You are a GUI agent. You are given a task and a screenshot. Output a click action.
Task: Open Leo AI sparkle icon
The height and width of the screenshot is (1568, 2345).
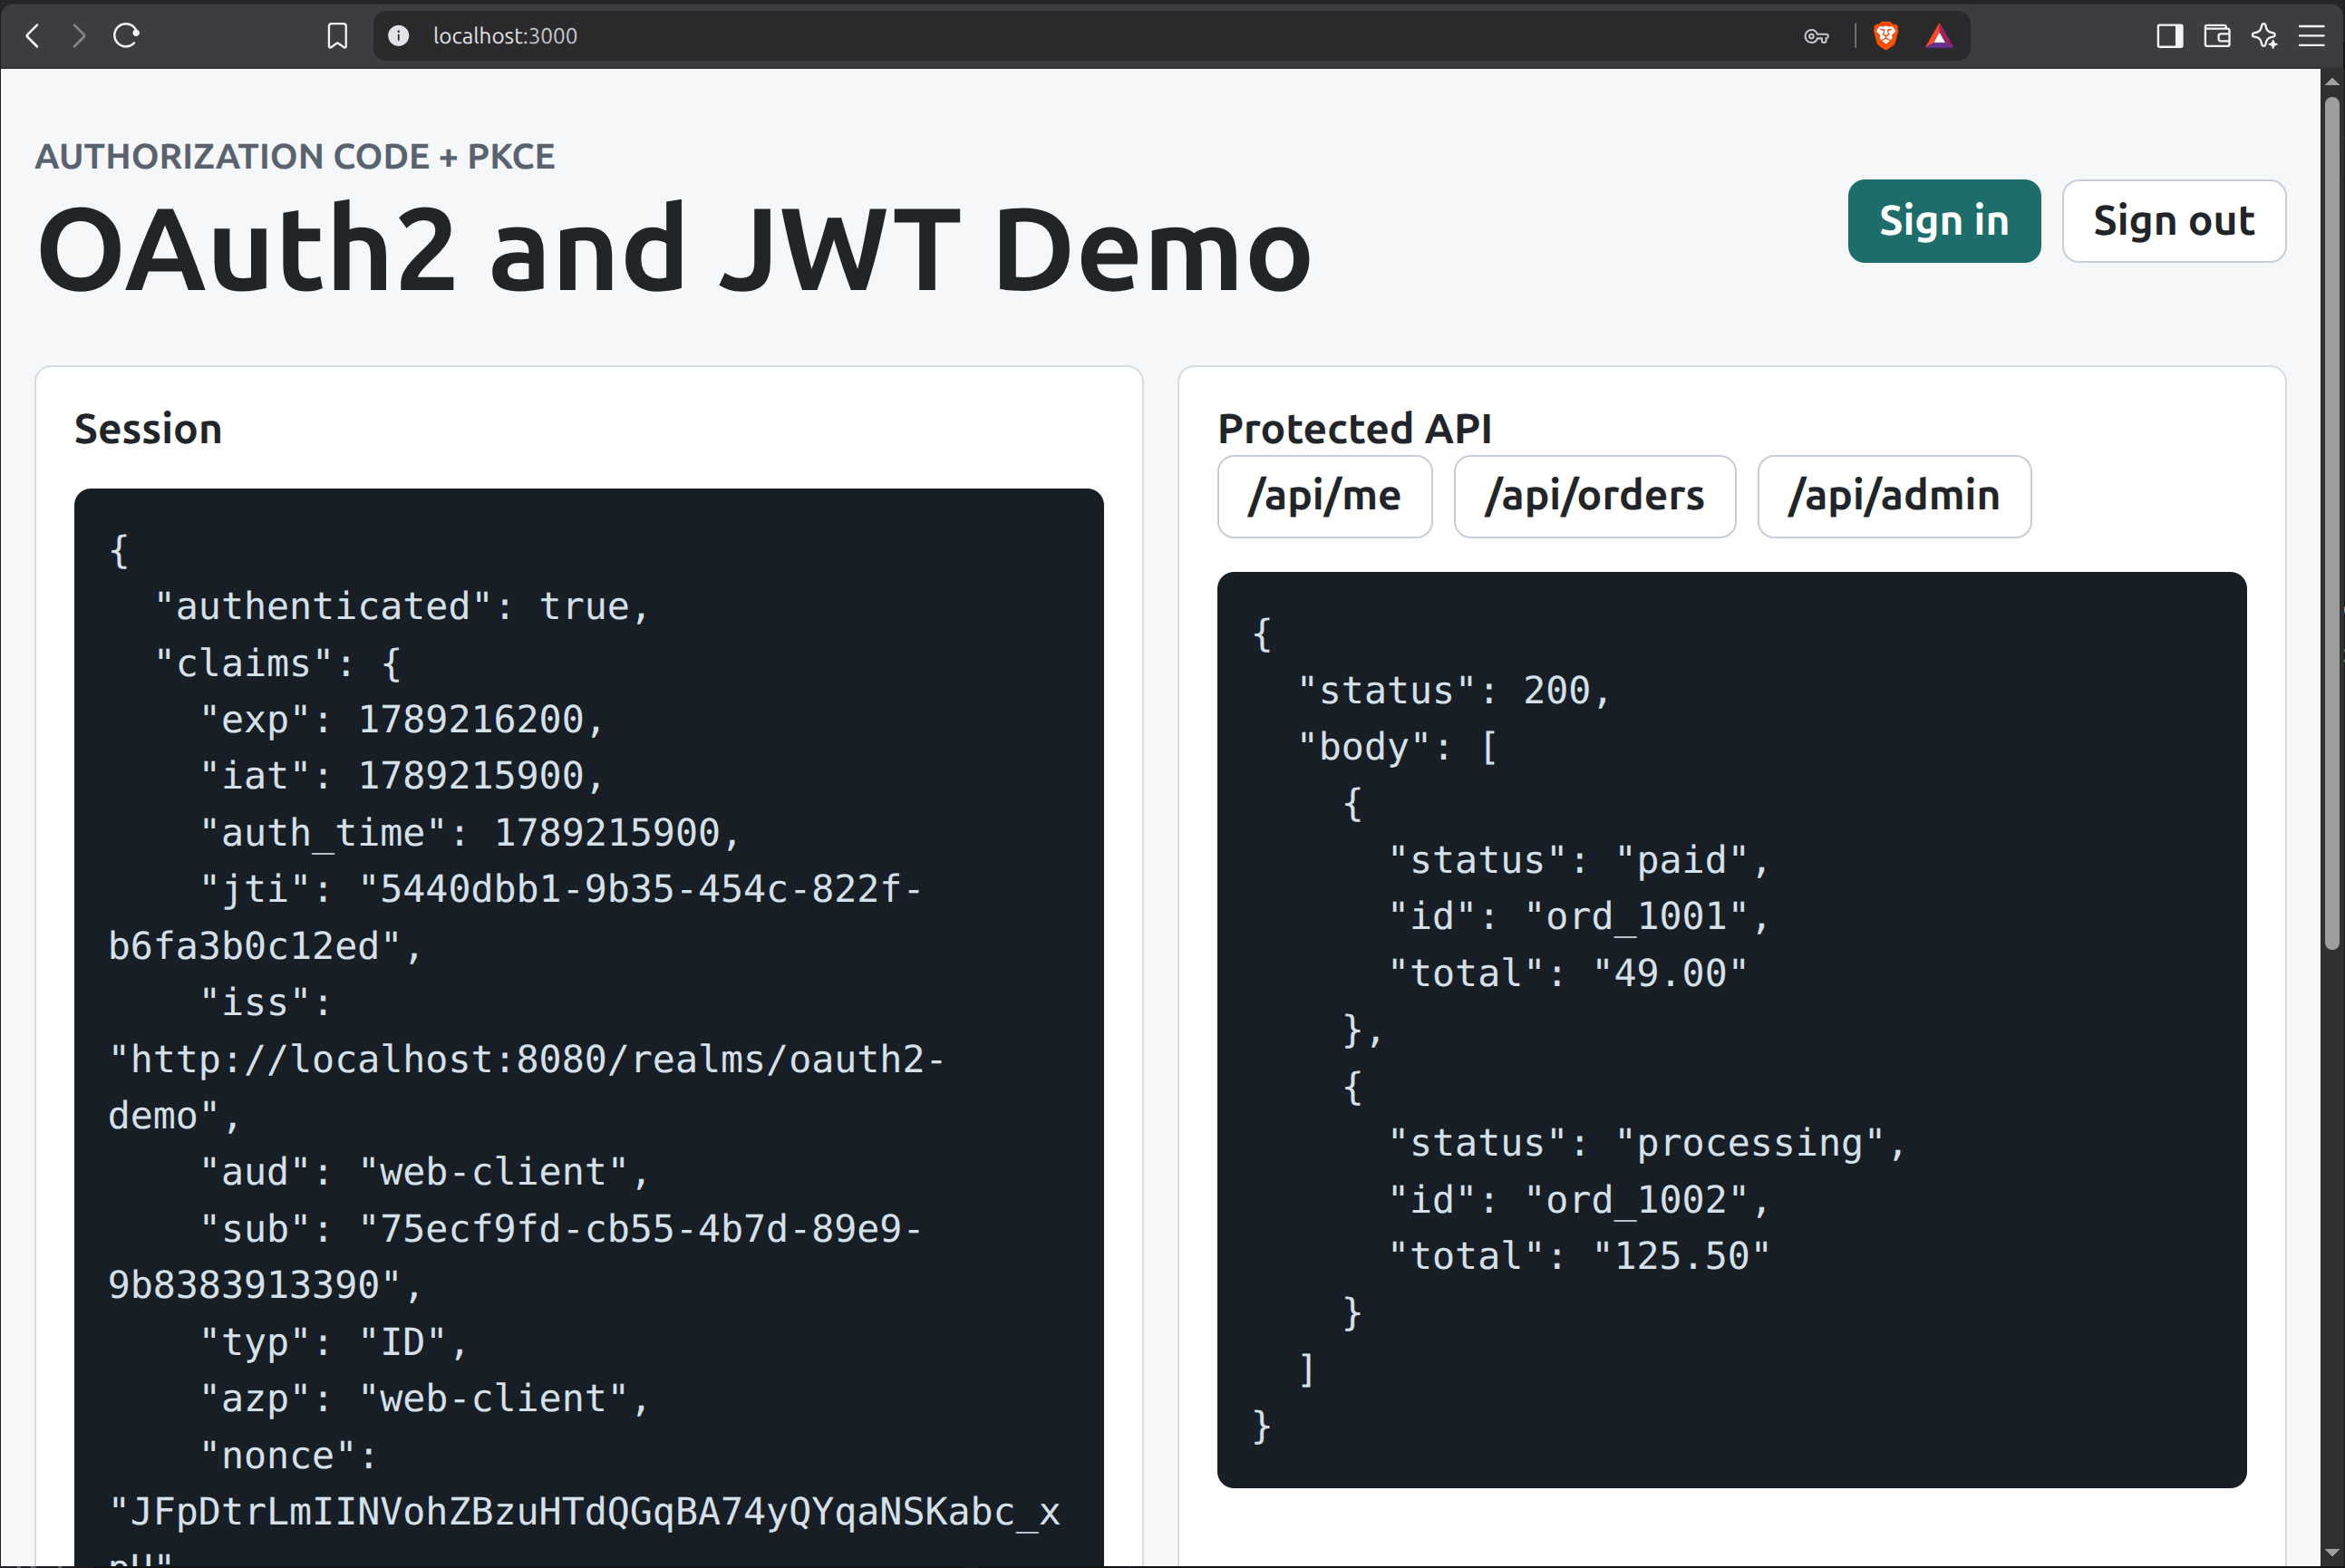[2264, 37]
